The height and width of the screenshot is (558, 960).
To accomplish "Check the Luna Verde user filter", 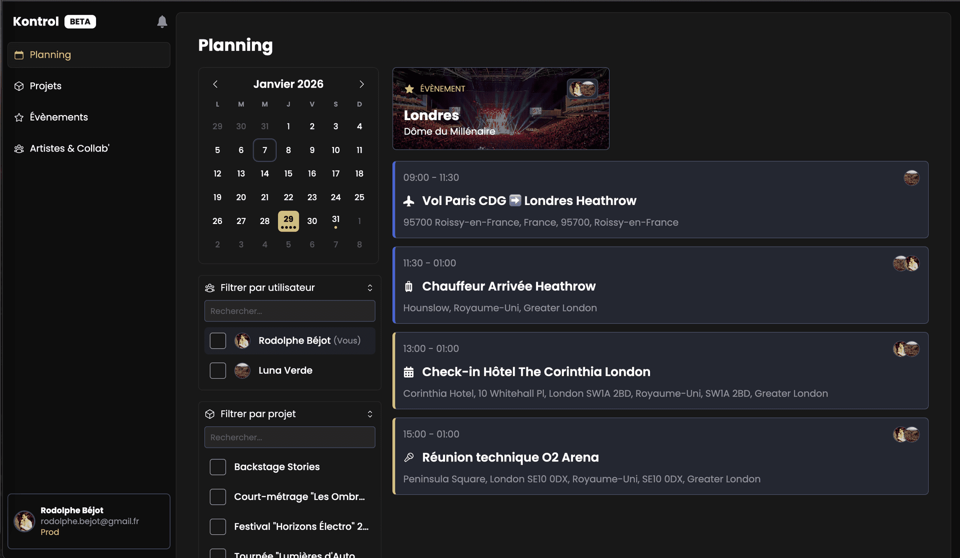I will (x=218, y=371).
